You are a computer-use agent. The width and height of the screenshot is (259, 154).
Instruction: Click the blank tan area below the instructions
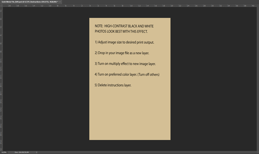130,114
